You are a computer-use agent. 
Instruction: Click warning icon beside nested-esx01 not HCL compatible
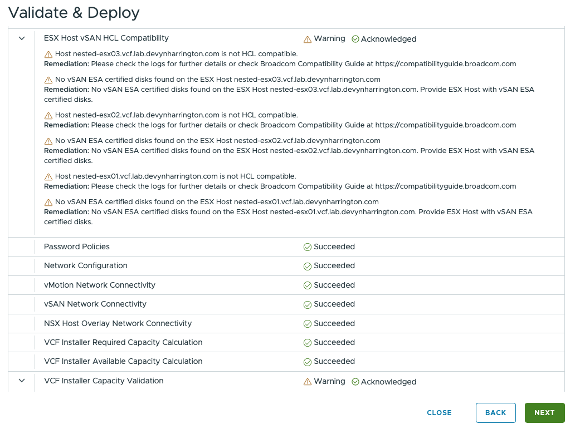pos(48,177)
